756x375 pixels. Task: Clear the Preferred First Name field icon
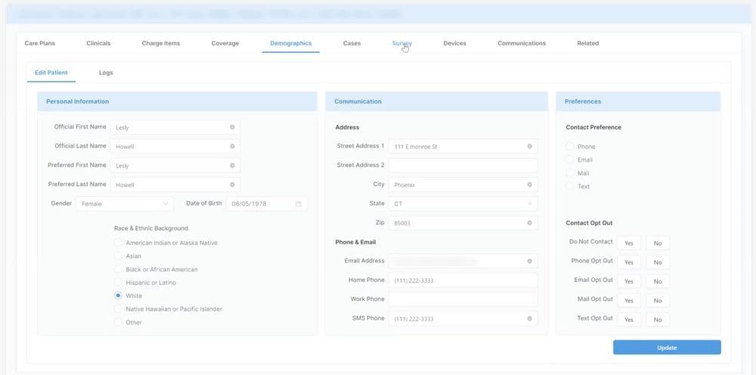pos(232,166)
